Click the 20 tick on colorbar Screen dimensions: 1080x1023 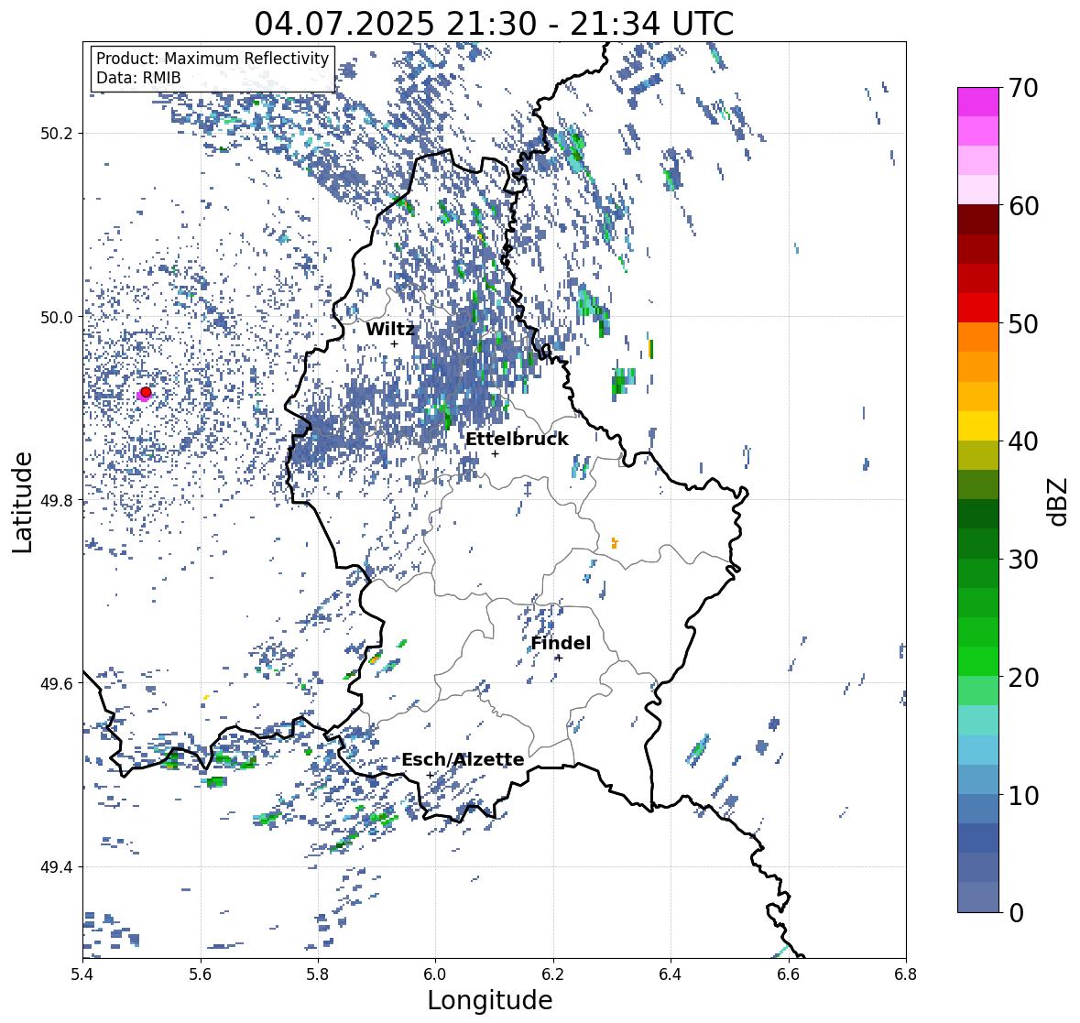(x=1022, y=678)
